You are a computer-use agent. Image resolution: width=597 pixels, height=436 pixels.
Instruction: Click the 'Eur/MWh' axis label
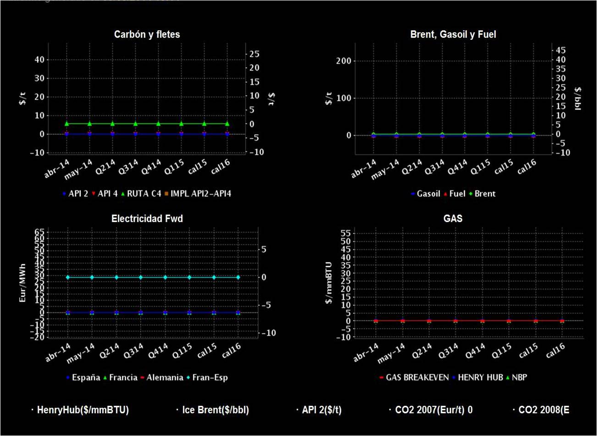[22, 283]
